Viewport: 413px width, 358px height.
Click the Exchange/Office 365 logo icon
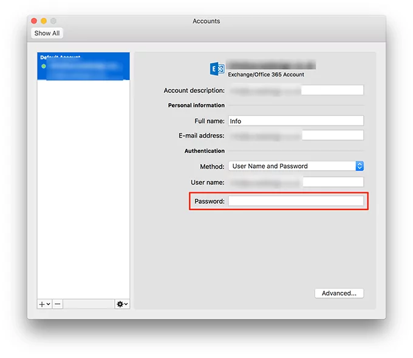click(x=217, y=69)
